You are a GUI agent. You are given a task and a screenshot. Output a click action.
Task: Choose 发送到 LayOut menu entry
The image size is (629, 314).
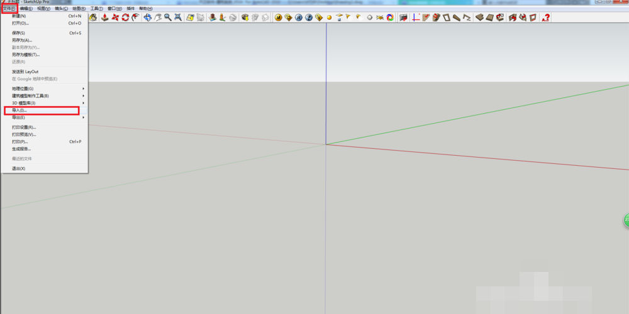tap(45, 72)
